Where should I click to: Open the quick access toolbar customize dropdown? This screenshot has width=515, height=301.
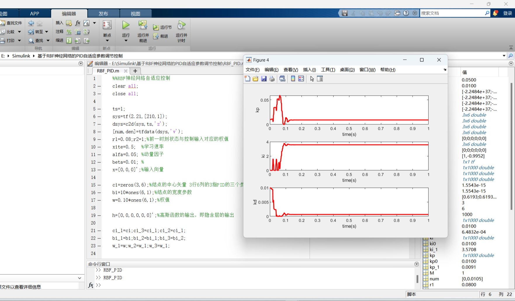(415, 13)
